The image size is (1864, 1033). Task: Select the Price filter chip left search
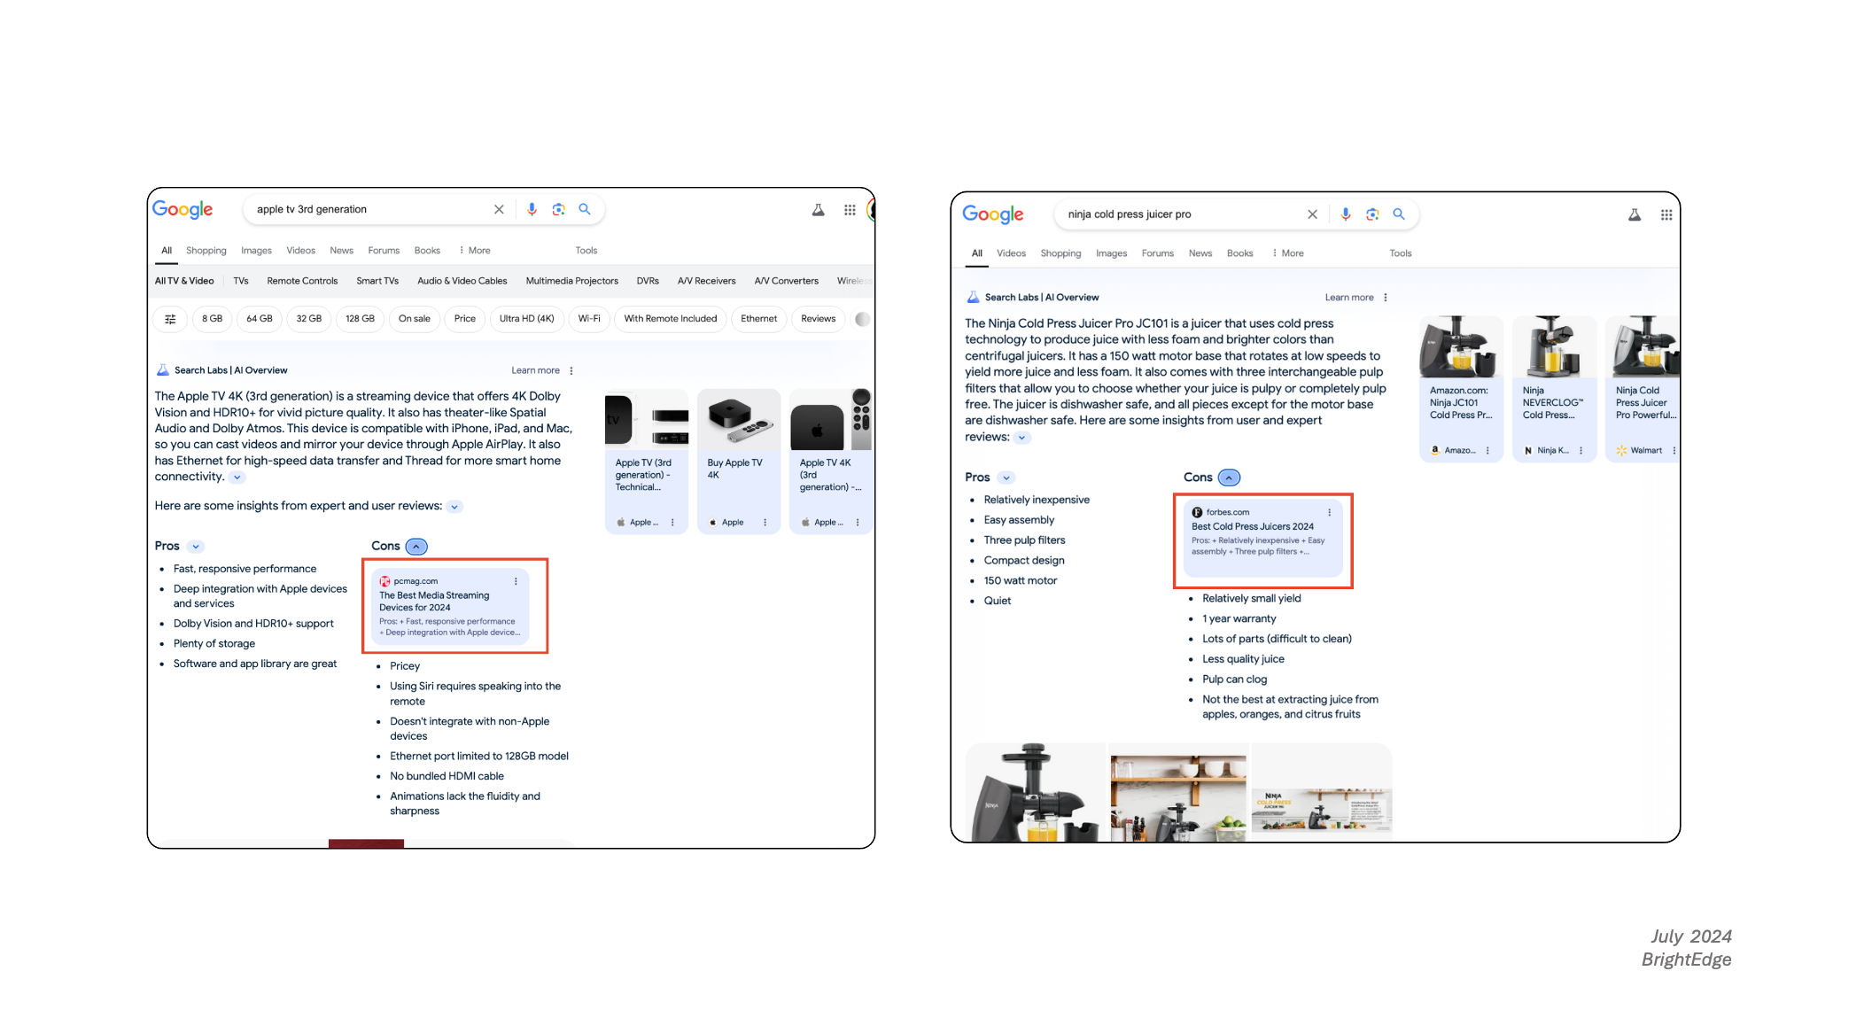click(x=465, y=317)
